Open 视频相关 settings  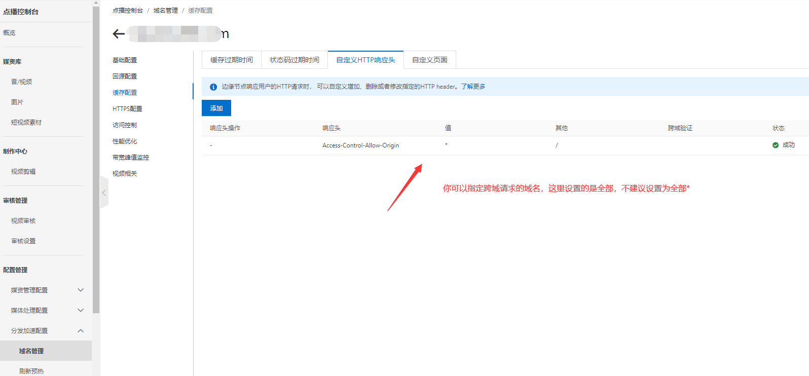coord(125,174)
